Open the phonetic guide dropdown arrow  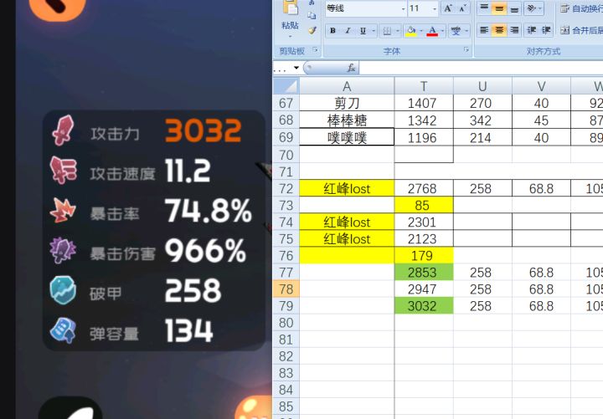point(466,31)
